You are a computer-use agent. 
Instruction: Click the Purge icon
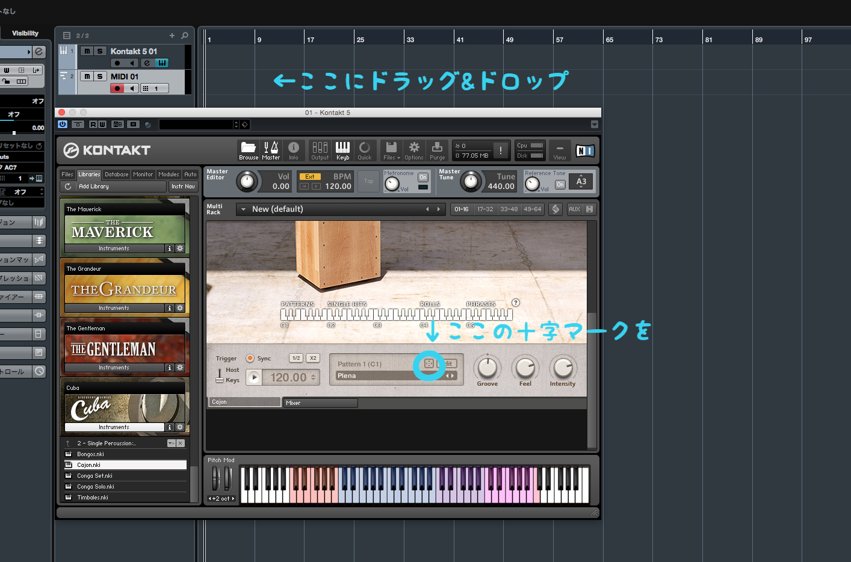437,150
